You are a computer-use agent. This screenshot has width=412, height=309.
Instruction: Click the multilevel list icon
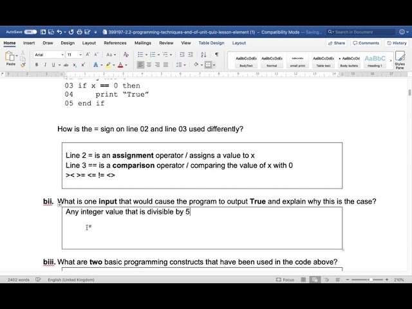(x=165, y=55)
